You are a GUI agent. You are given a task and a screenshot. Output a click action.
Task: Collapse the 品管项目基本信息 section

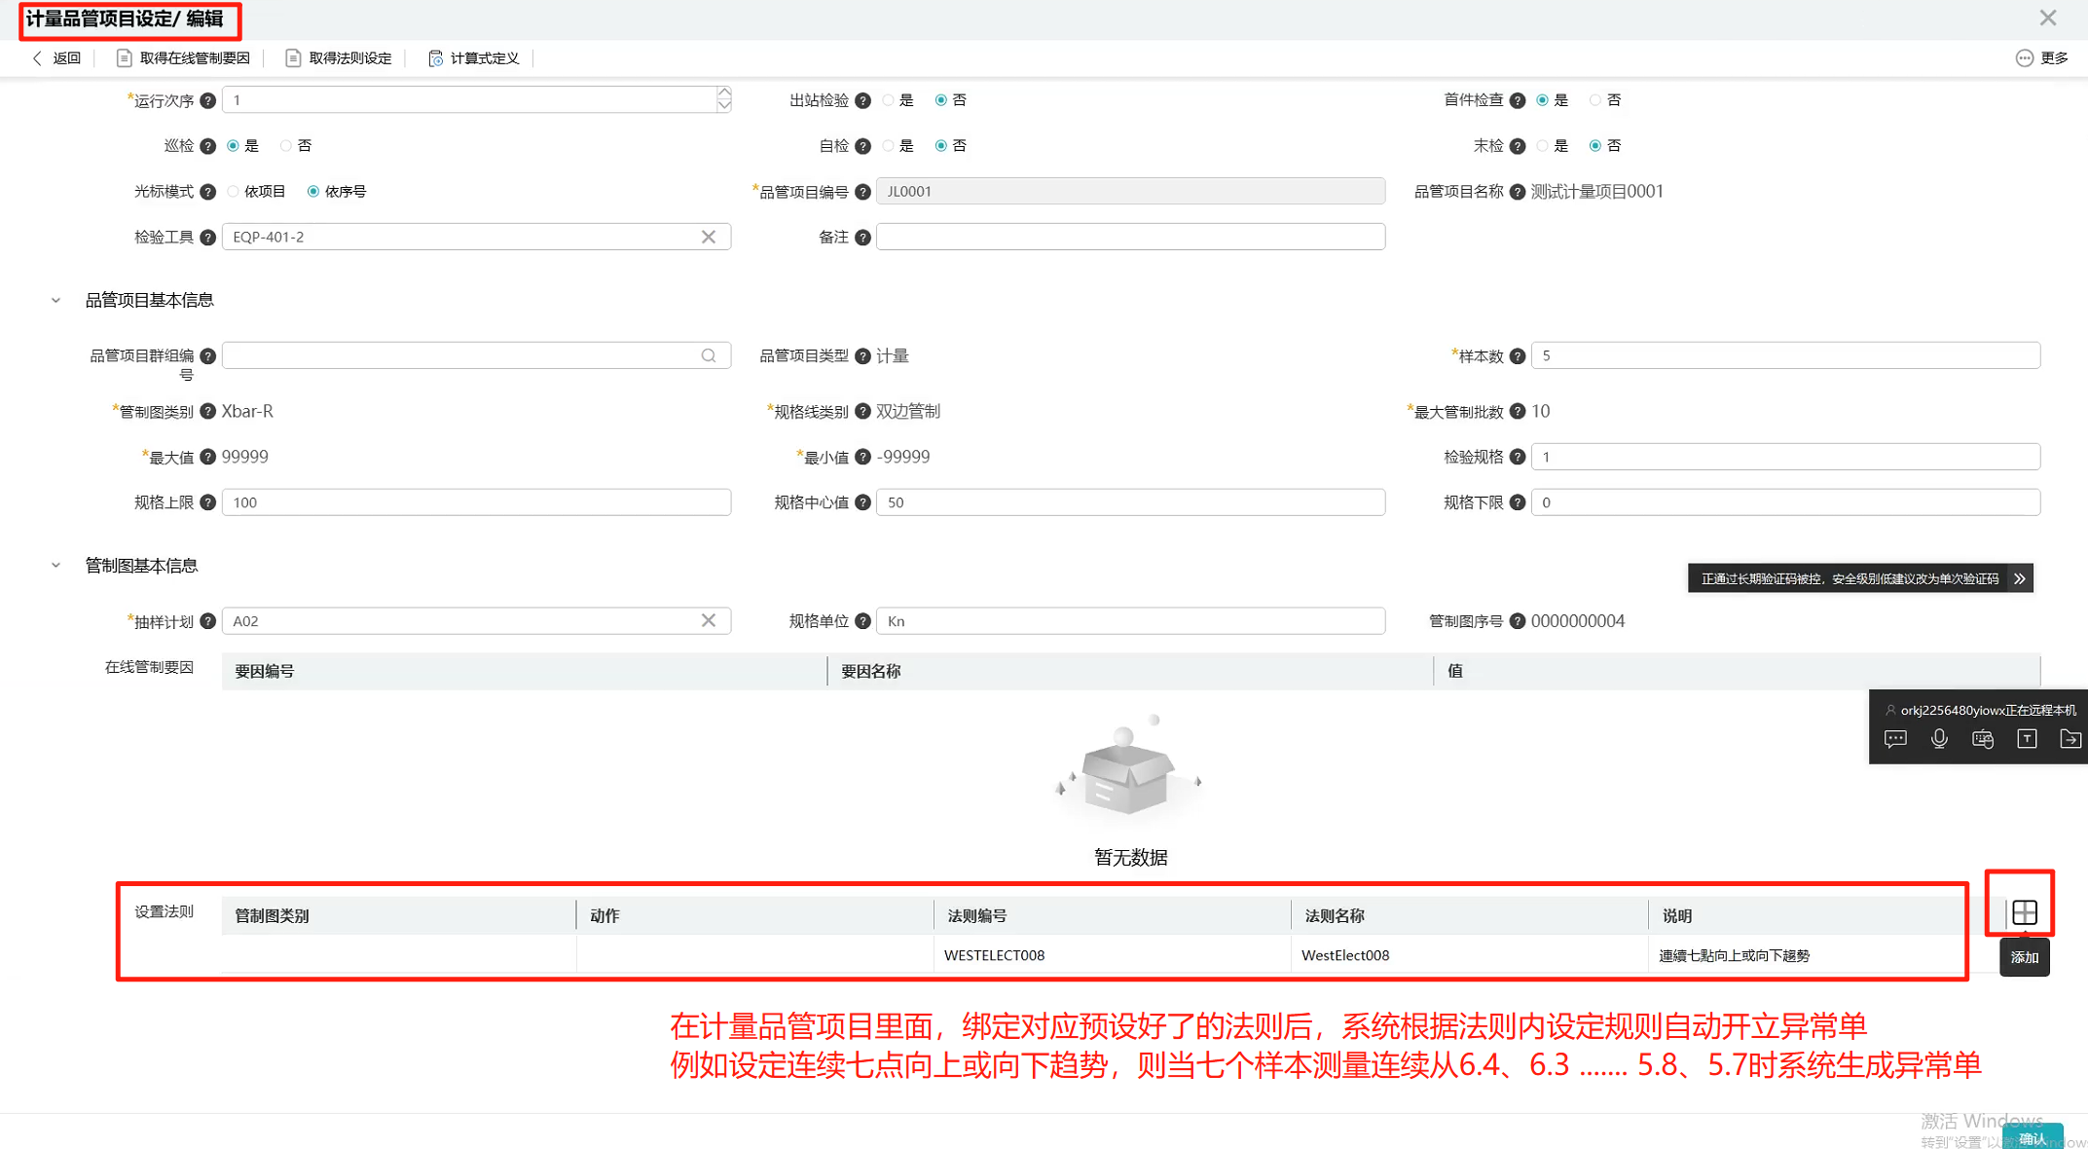tap(55, 300)
